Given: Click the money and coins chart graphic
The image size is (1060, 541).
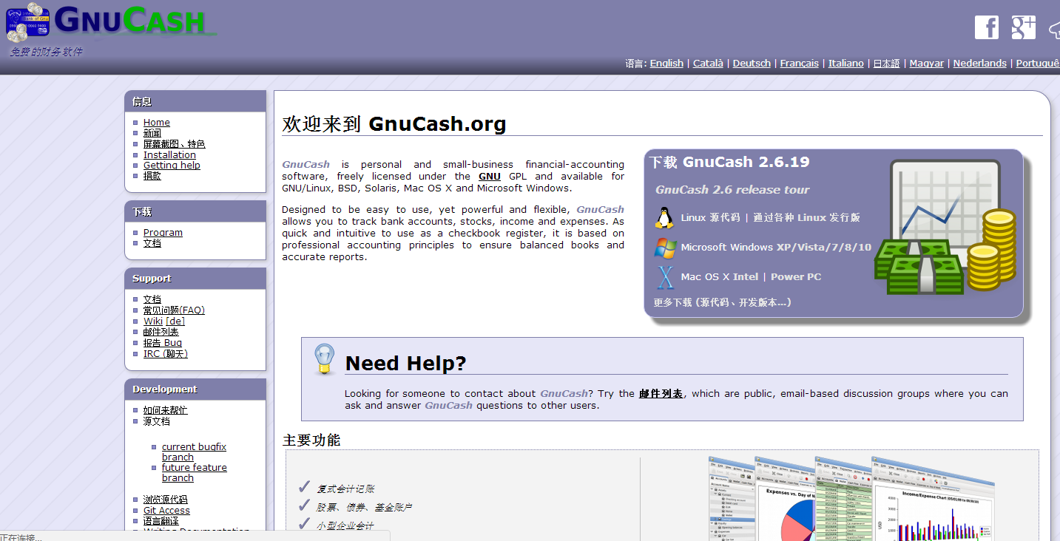Looking at the screenshot, I should tap(945, 227).
